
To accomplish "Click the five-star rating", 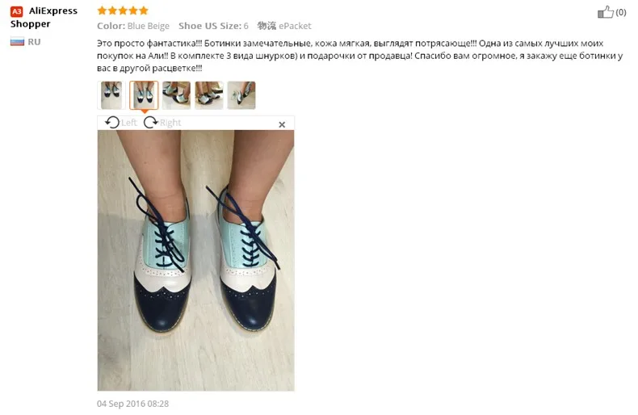I will tap(123, 10).
